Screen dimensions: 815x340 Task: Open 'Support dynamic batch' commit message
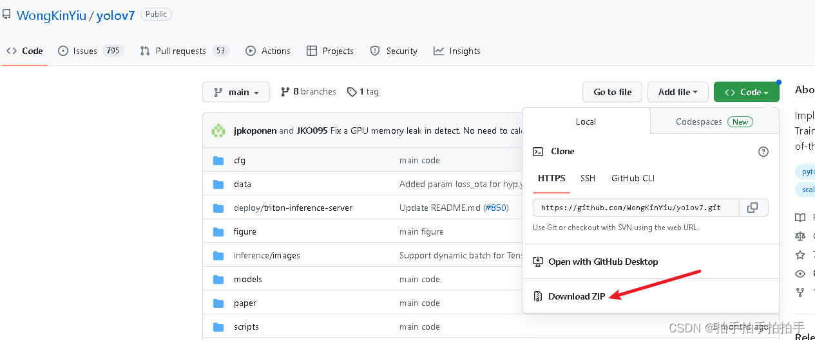pyautogui.click(x=461, y=255)
